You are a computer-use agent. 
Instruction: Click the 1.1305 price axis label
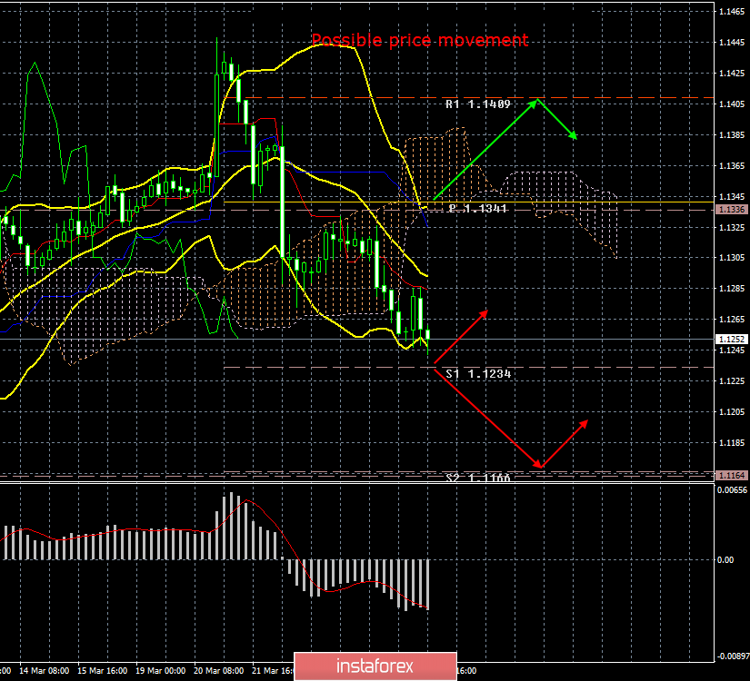(732, 258)
